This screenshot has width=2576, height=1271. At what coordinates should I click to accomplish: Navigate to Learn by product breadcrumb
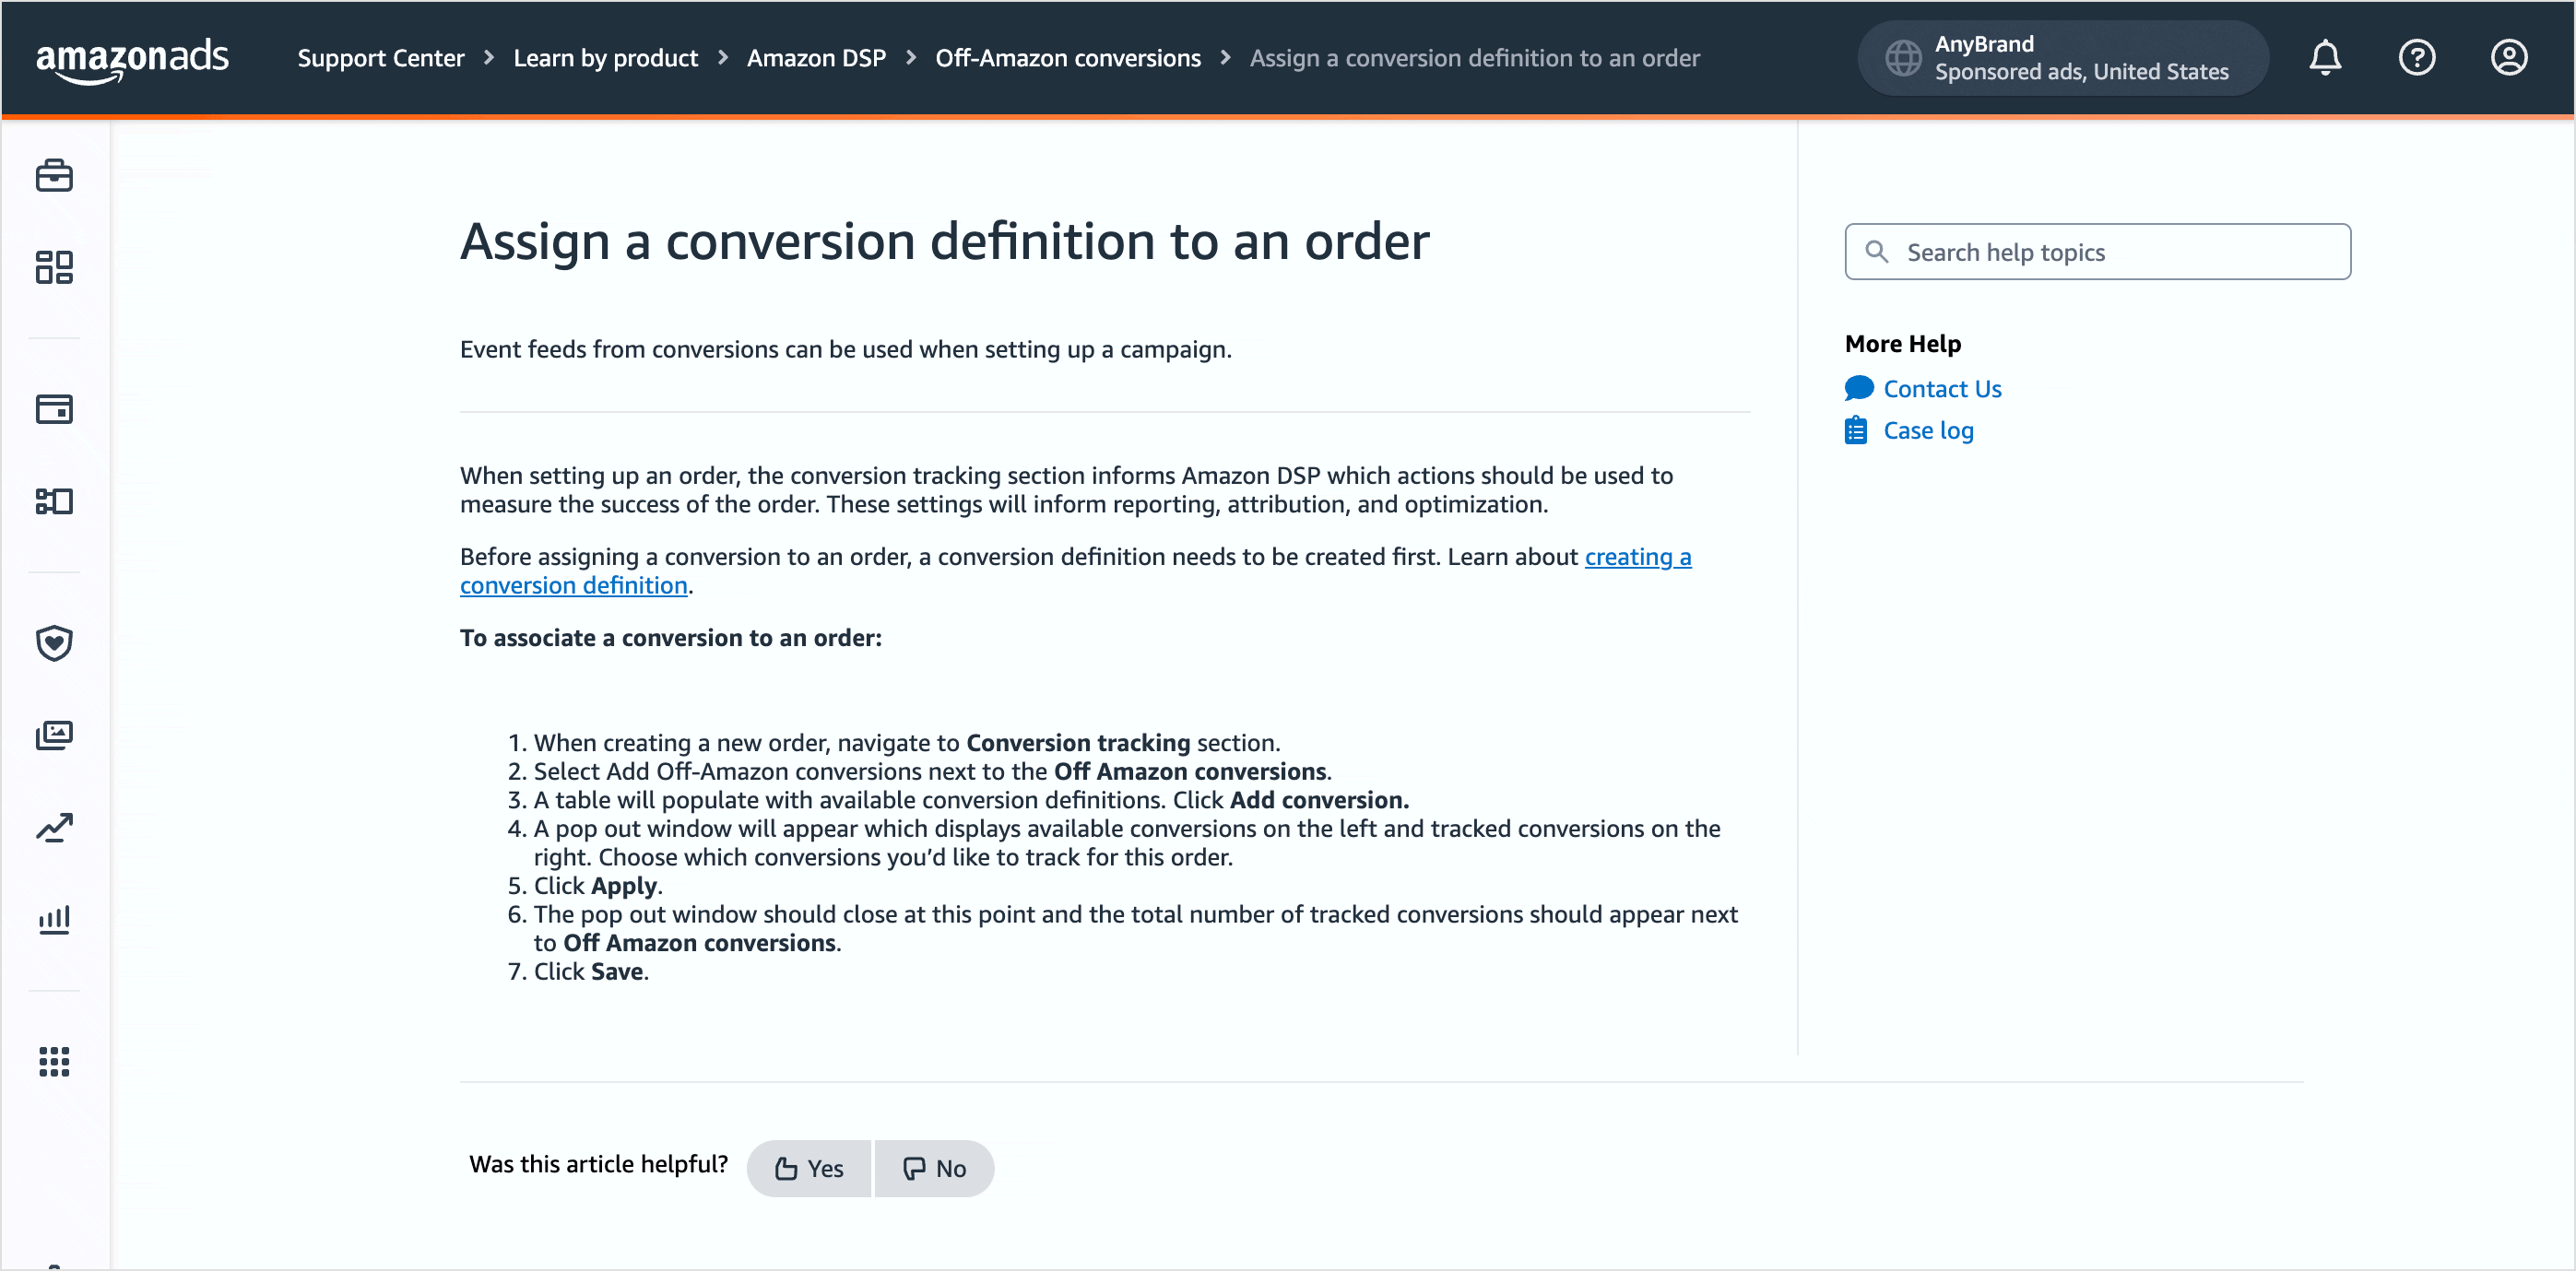605,58
